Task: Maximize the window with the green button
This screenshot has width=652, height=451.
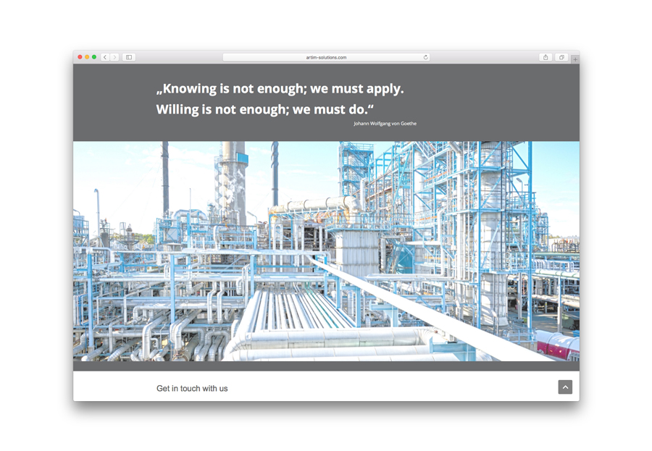Action: [94, 57]
